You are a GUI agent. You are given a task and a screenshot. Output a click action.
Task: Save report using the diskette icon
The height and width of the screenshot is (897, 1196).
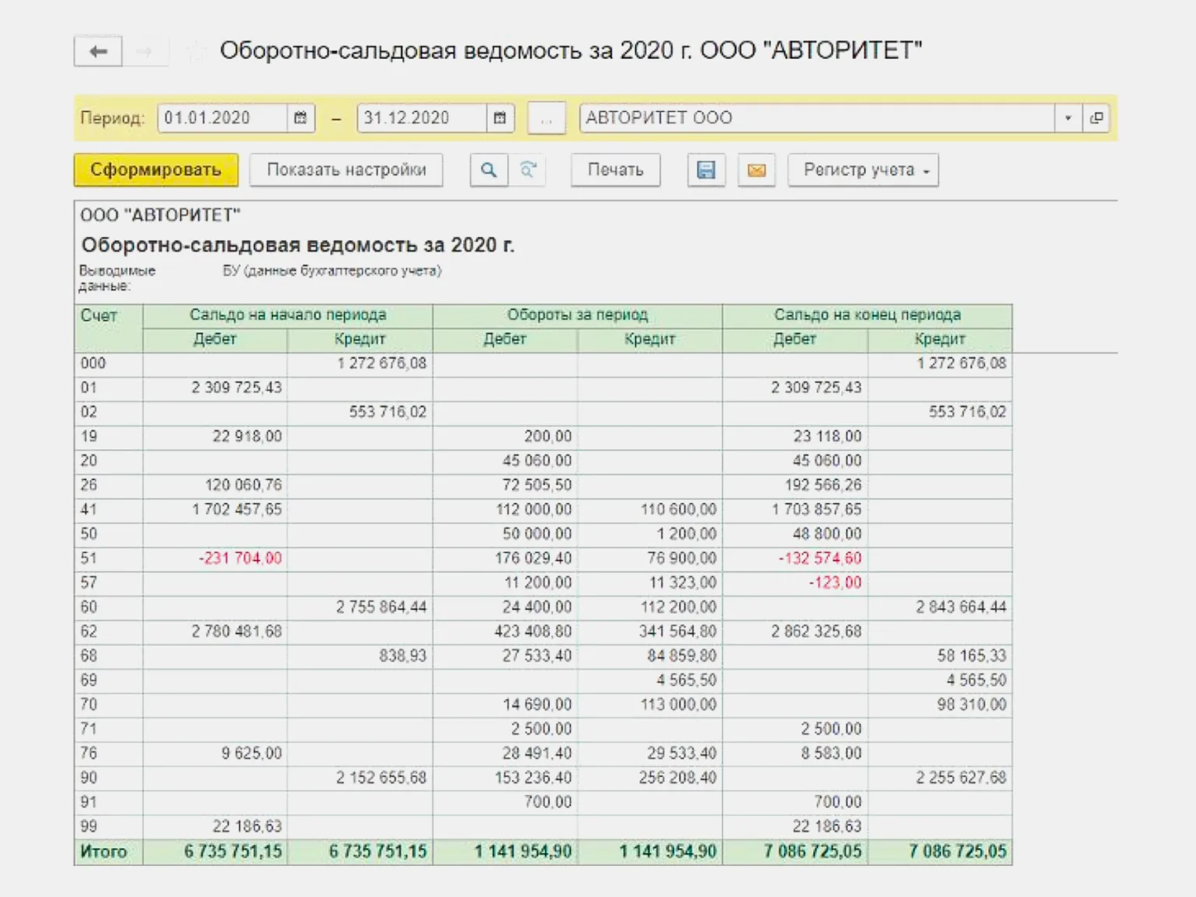[x=706, y=170]
